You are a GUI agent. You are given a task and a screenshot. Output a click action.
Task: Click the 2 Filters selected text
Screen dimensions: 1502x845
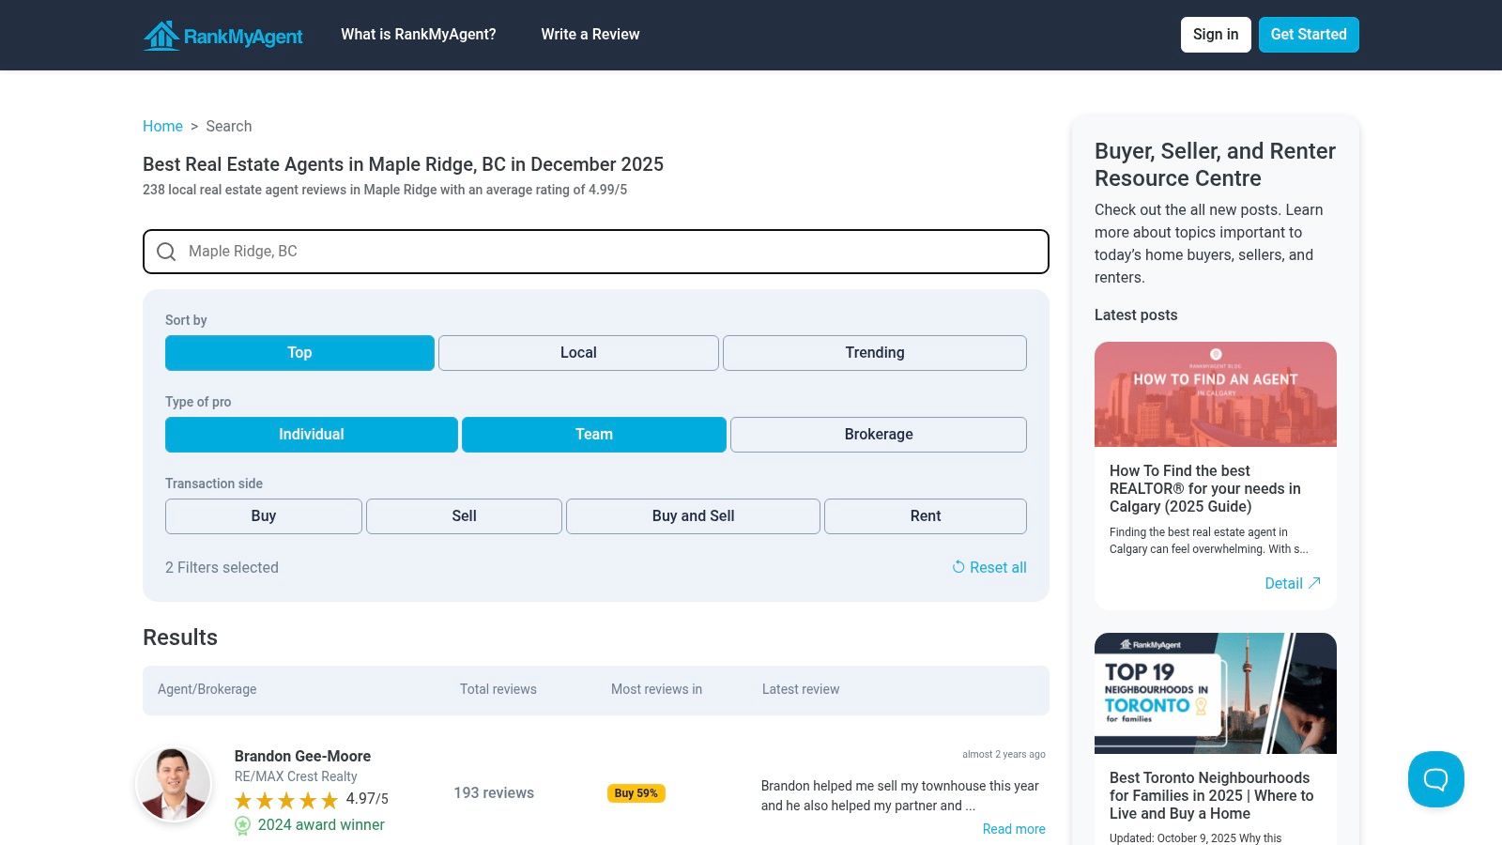pyautogui.click(x=222, y=567)
